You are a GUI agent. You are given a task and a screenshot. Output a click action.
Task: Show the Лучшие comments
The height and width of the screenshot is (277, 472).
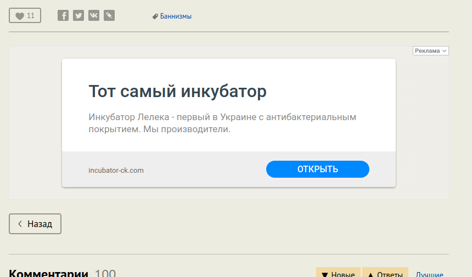tap(429, 274)
